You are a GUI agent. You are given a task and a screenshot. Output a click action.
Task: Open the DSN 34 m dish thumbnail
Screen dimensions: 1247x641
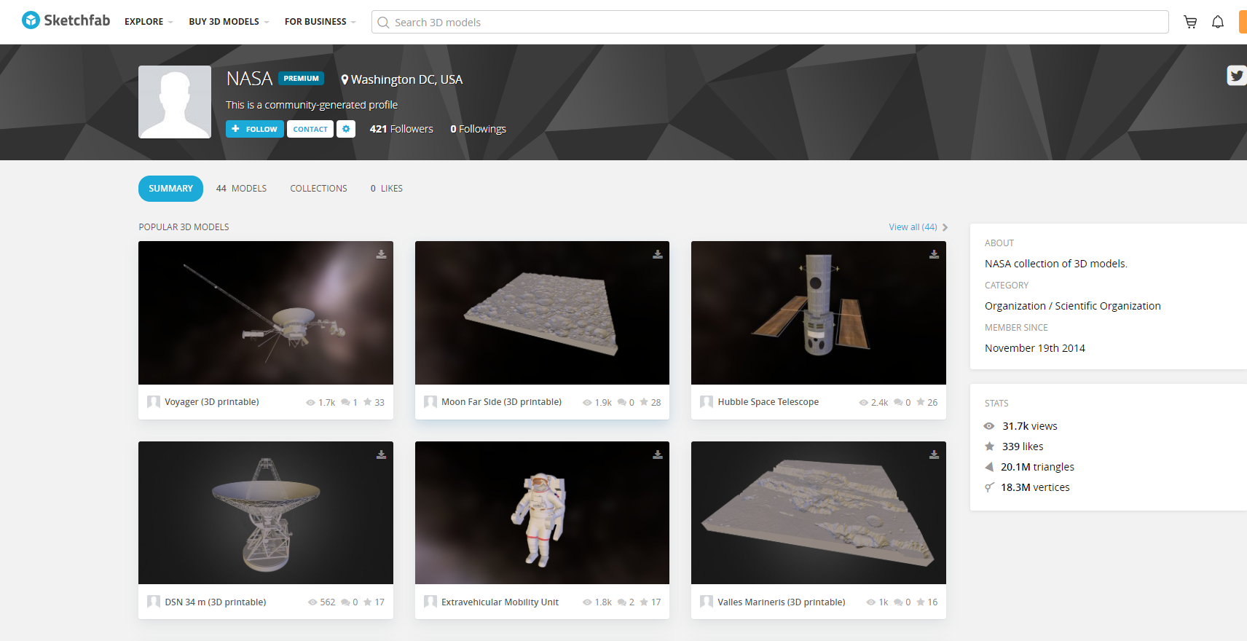[266, 513]
